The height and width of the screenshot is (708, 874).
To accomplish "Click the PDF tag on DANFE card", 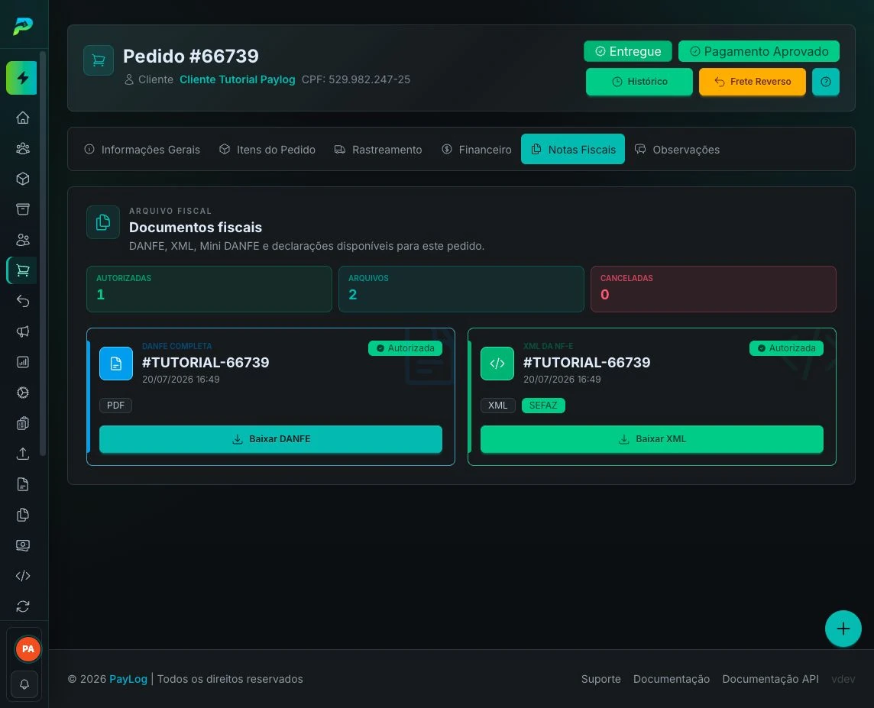I will pos(116,406).
